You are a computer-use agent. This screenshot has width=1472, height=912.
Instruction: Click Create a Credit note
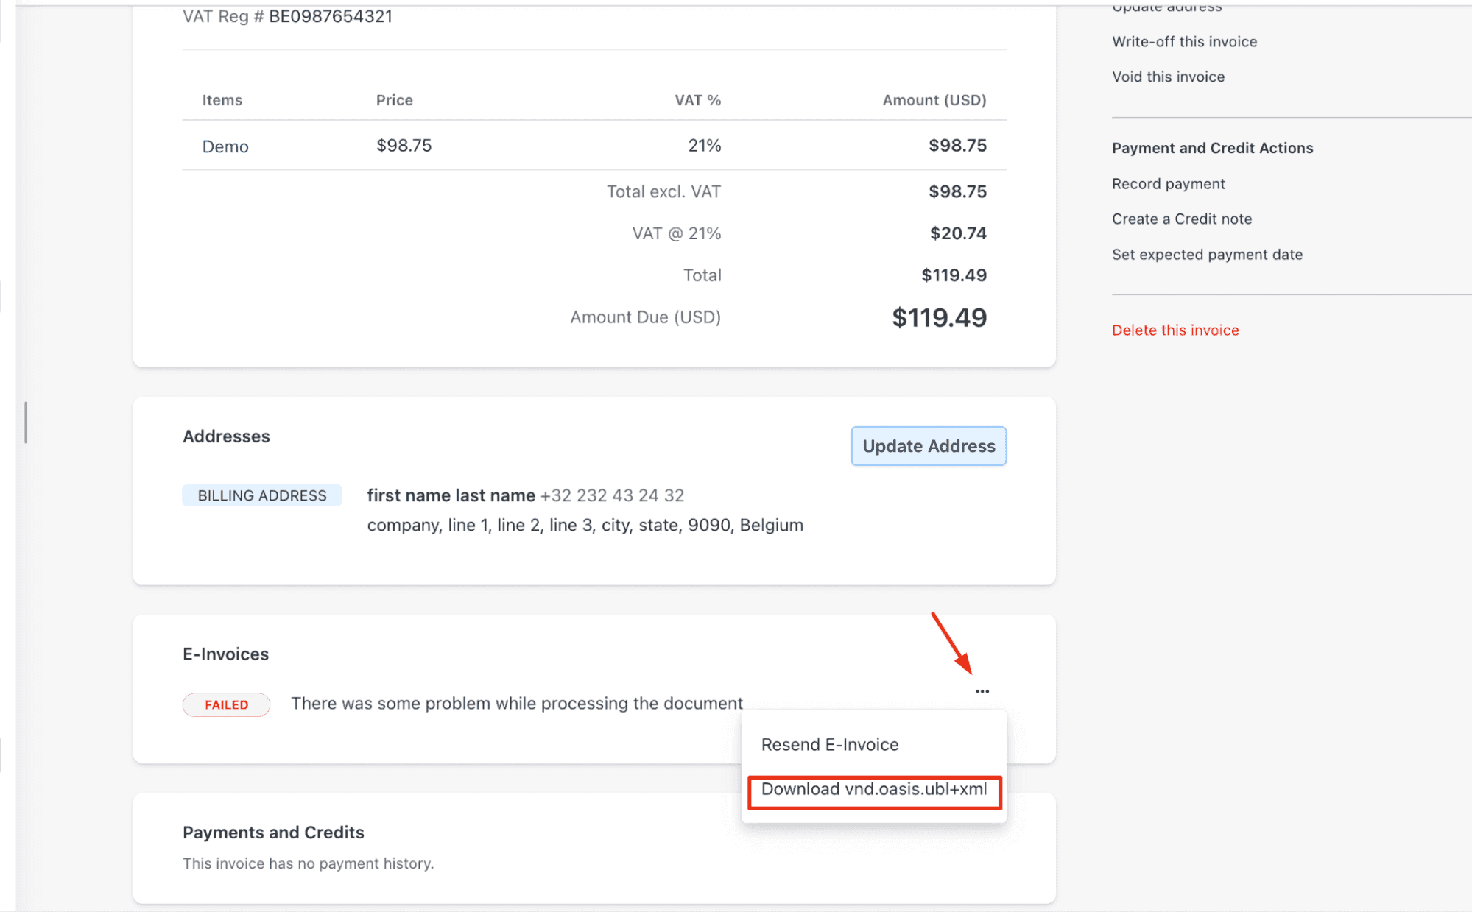[x=1181, y=219]
